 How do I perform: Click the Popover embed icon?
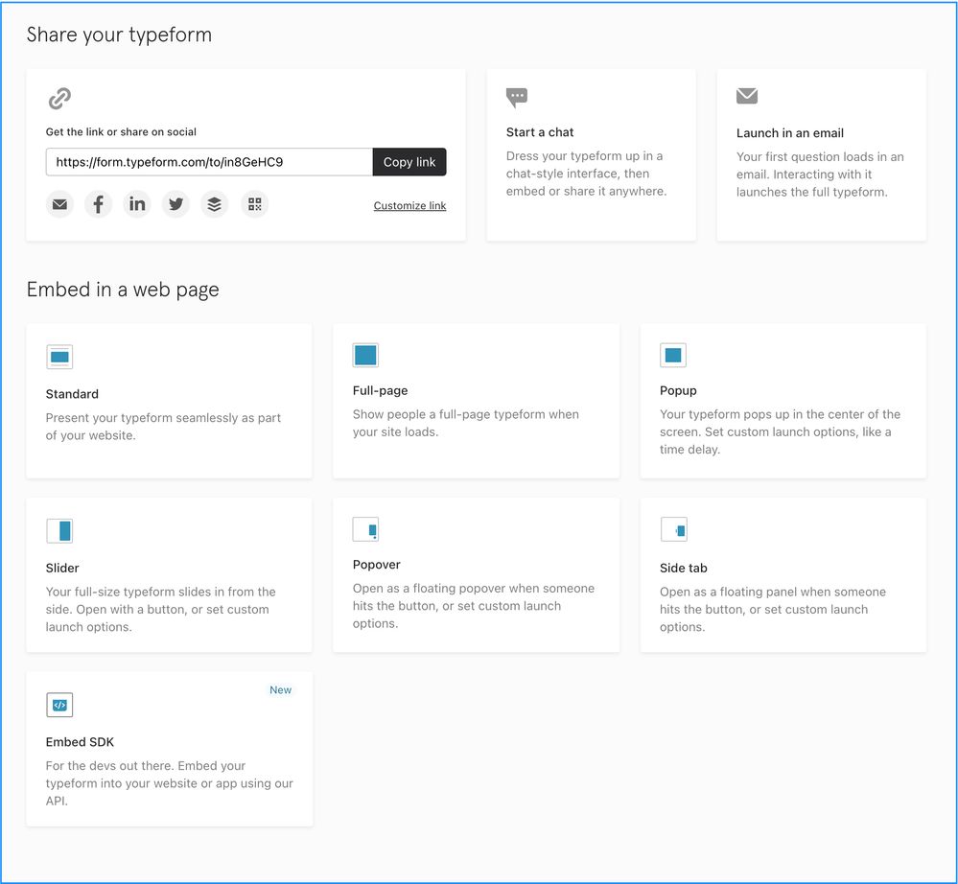pyautogui.click(x=365, y=529)
